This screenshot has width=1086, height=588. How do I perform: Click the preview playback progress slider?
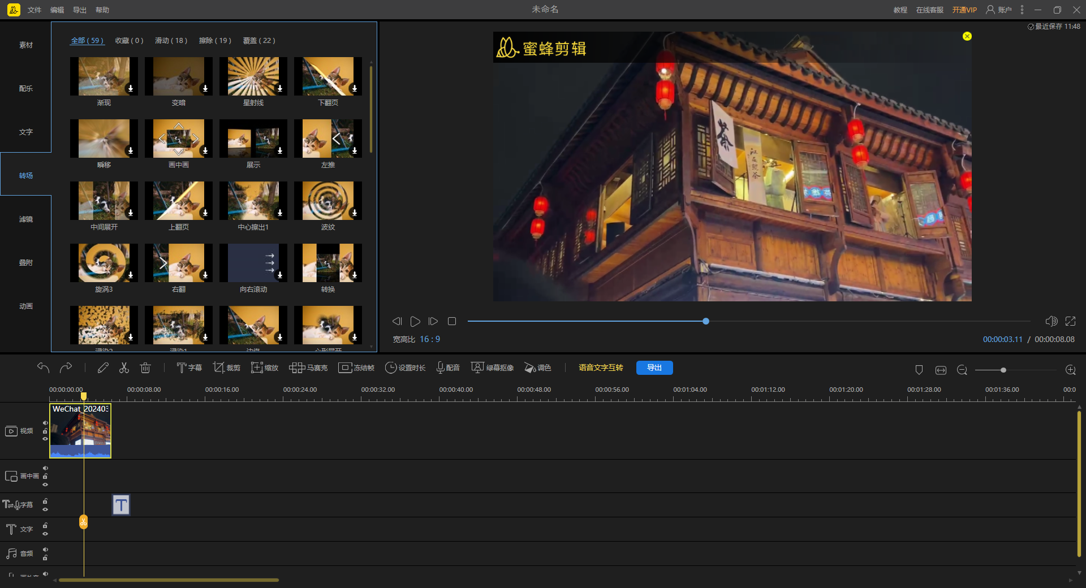pos(705,321)
